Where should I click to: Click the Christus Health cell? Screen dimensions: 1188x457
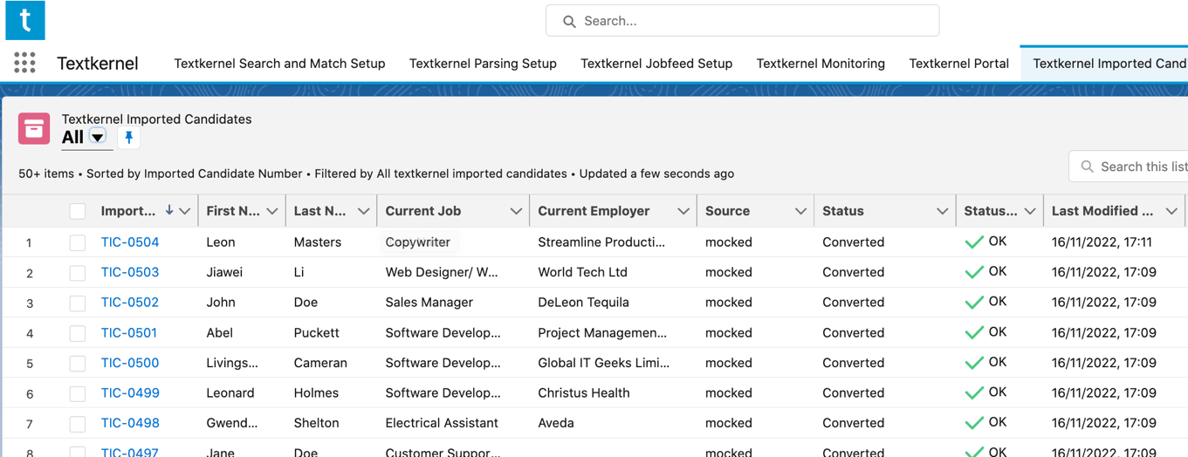pyautogui.click(x=584, y=392)
